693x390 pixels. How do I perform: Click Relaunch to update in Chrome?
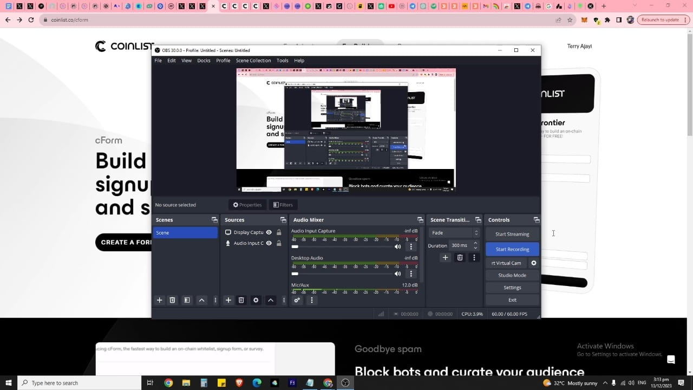click(x=660, y=20)
